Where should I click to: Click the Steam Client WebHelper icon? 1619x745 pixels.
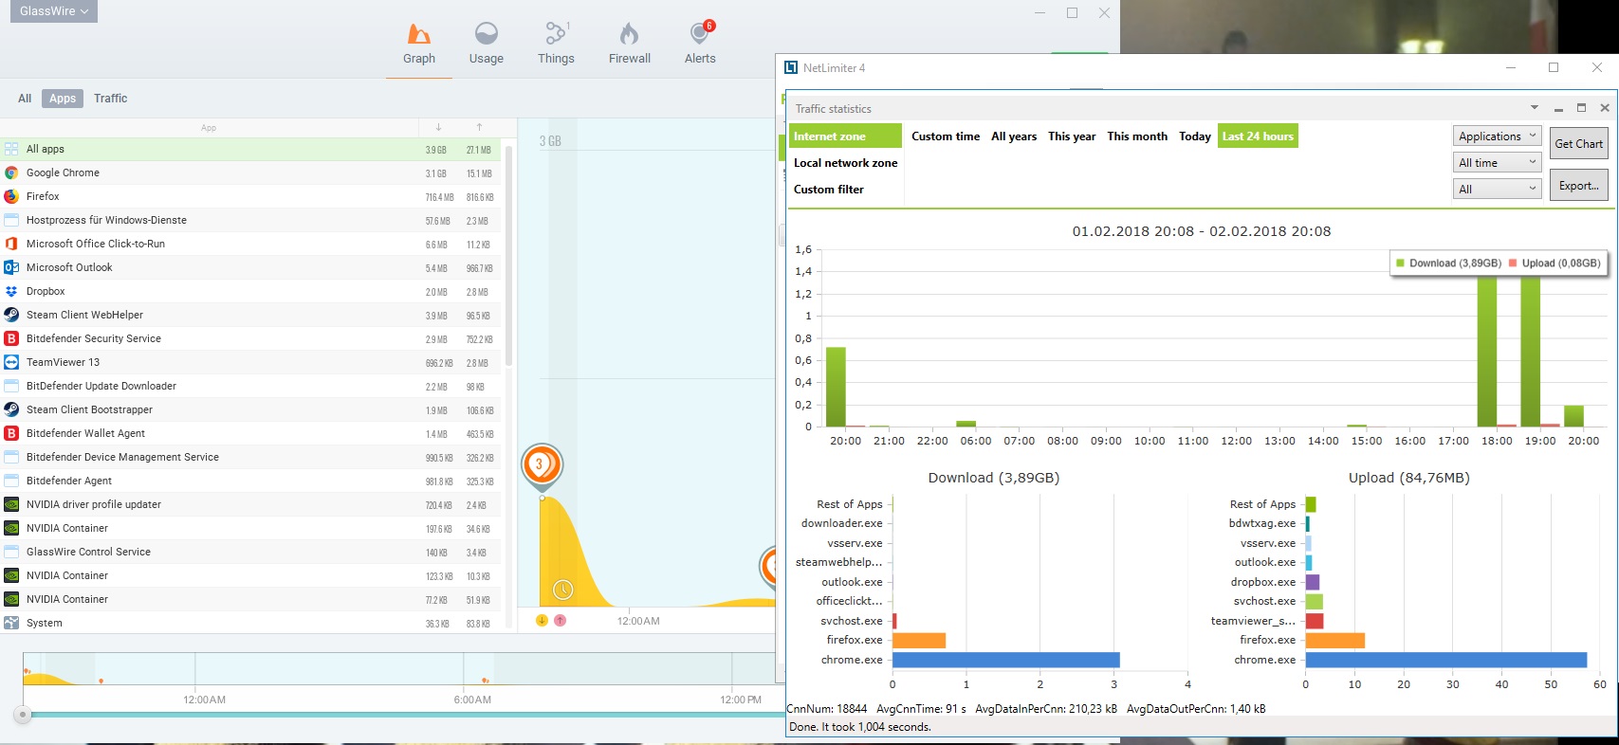pyautogui.click(x=11, y=315)
